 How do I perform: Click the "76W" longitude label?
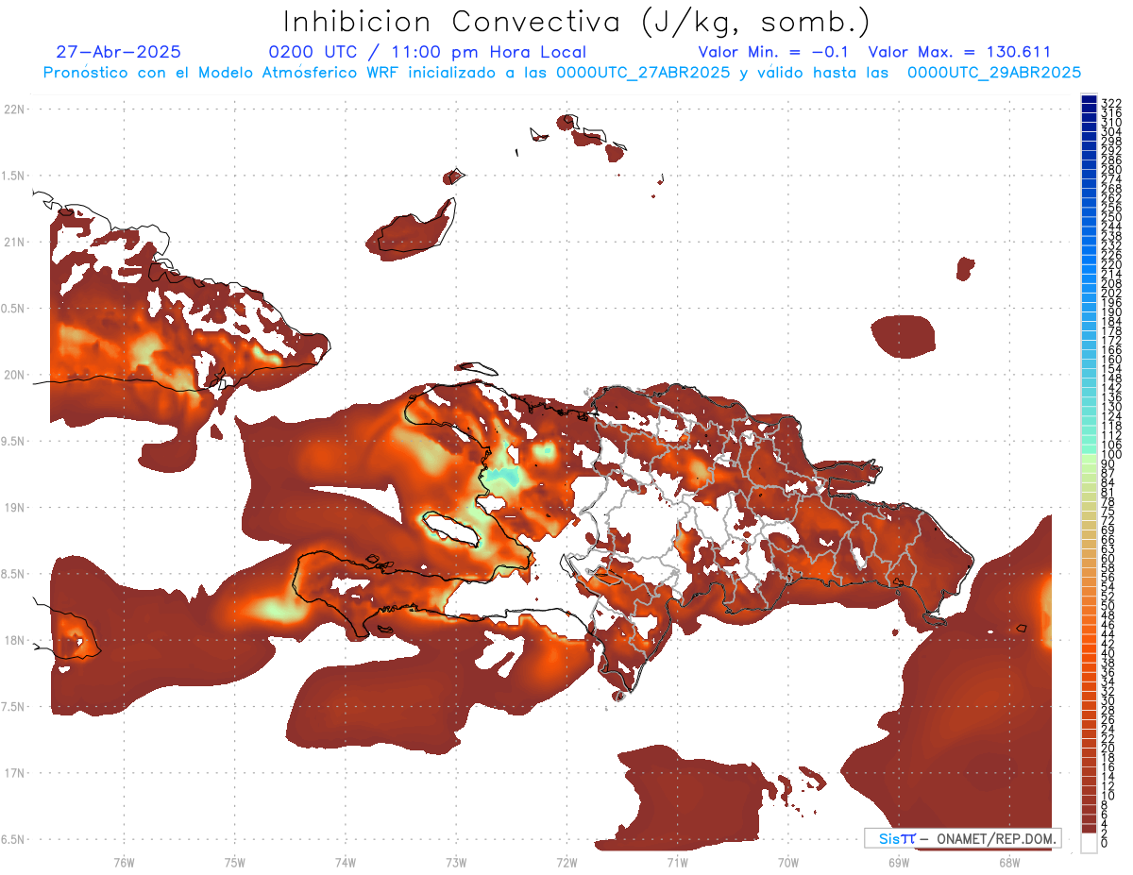124,862
